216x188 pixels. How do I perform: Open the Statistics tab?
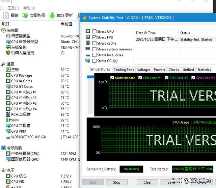[204, 70]
